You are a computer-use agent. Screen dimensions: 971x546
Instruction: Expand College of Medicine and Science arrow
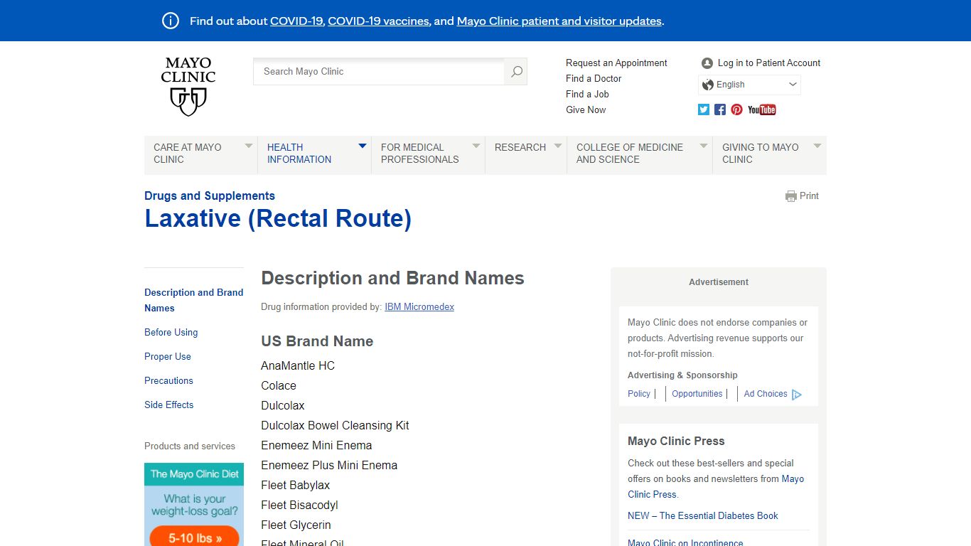click(x=704, y=146)
